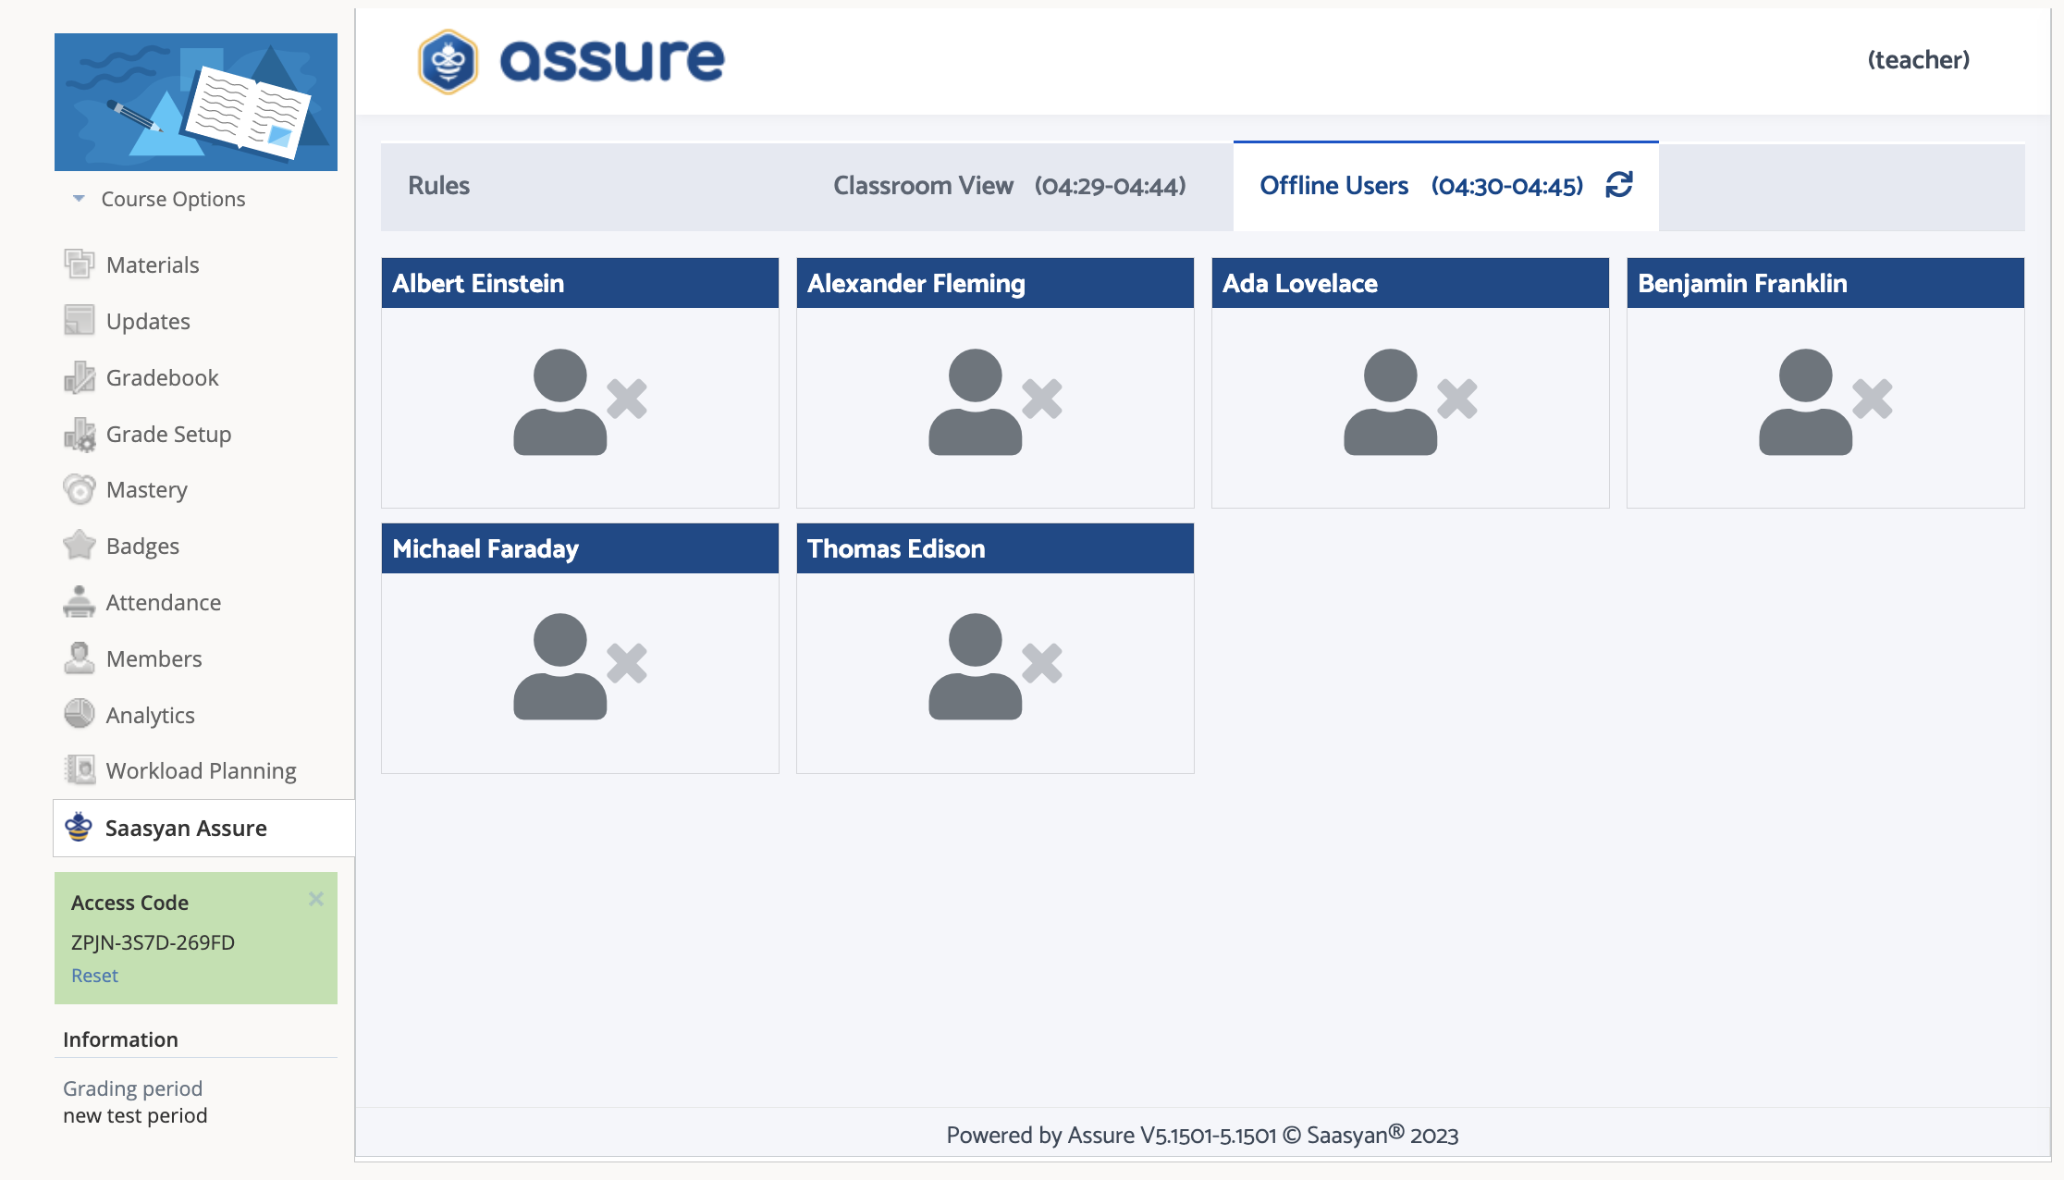Click on Albert Einstein student card
This screenshot has width=2064, height=1180.
pos(580,382)
